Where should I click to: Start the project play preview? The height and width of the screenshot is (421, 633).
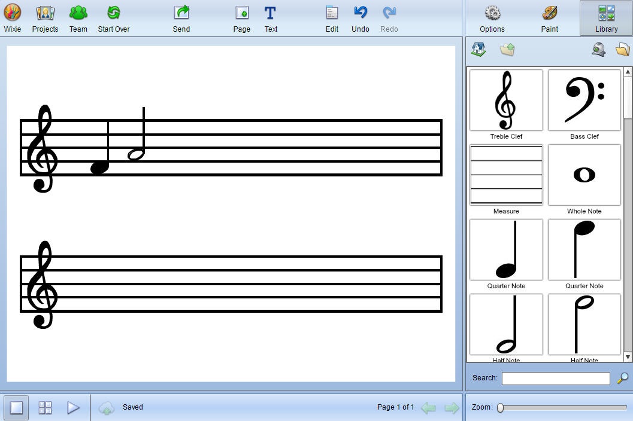74,407
